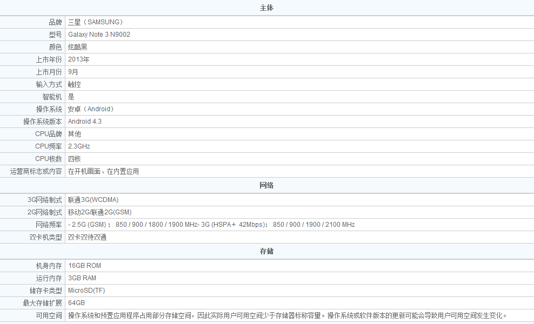This screenshot has height=324, width=534.
Task: Click the value '四核'
Action: click(74, 159)
